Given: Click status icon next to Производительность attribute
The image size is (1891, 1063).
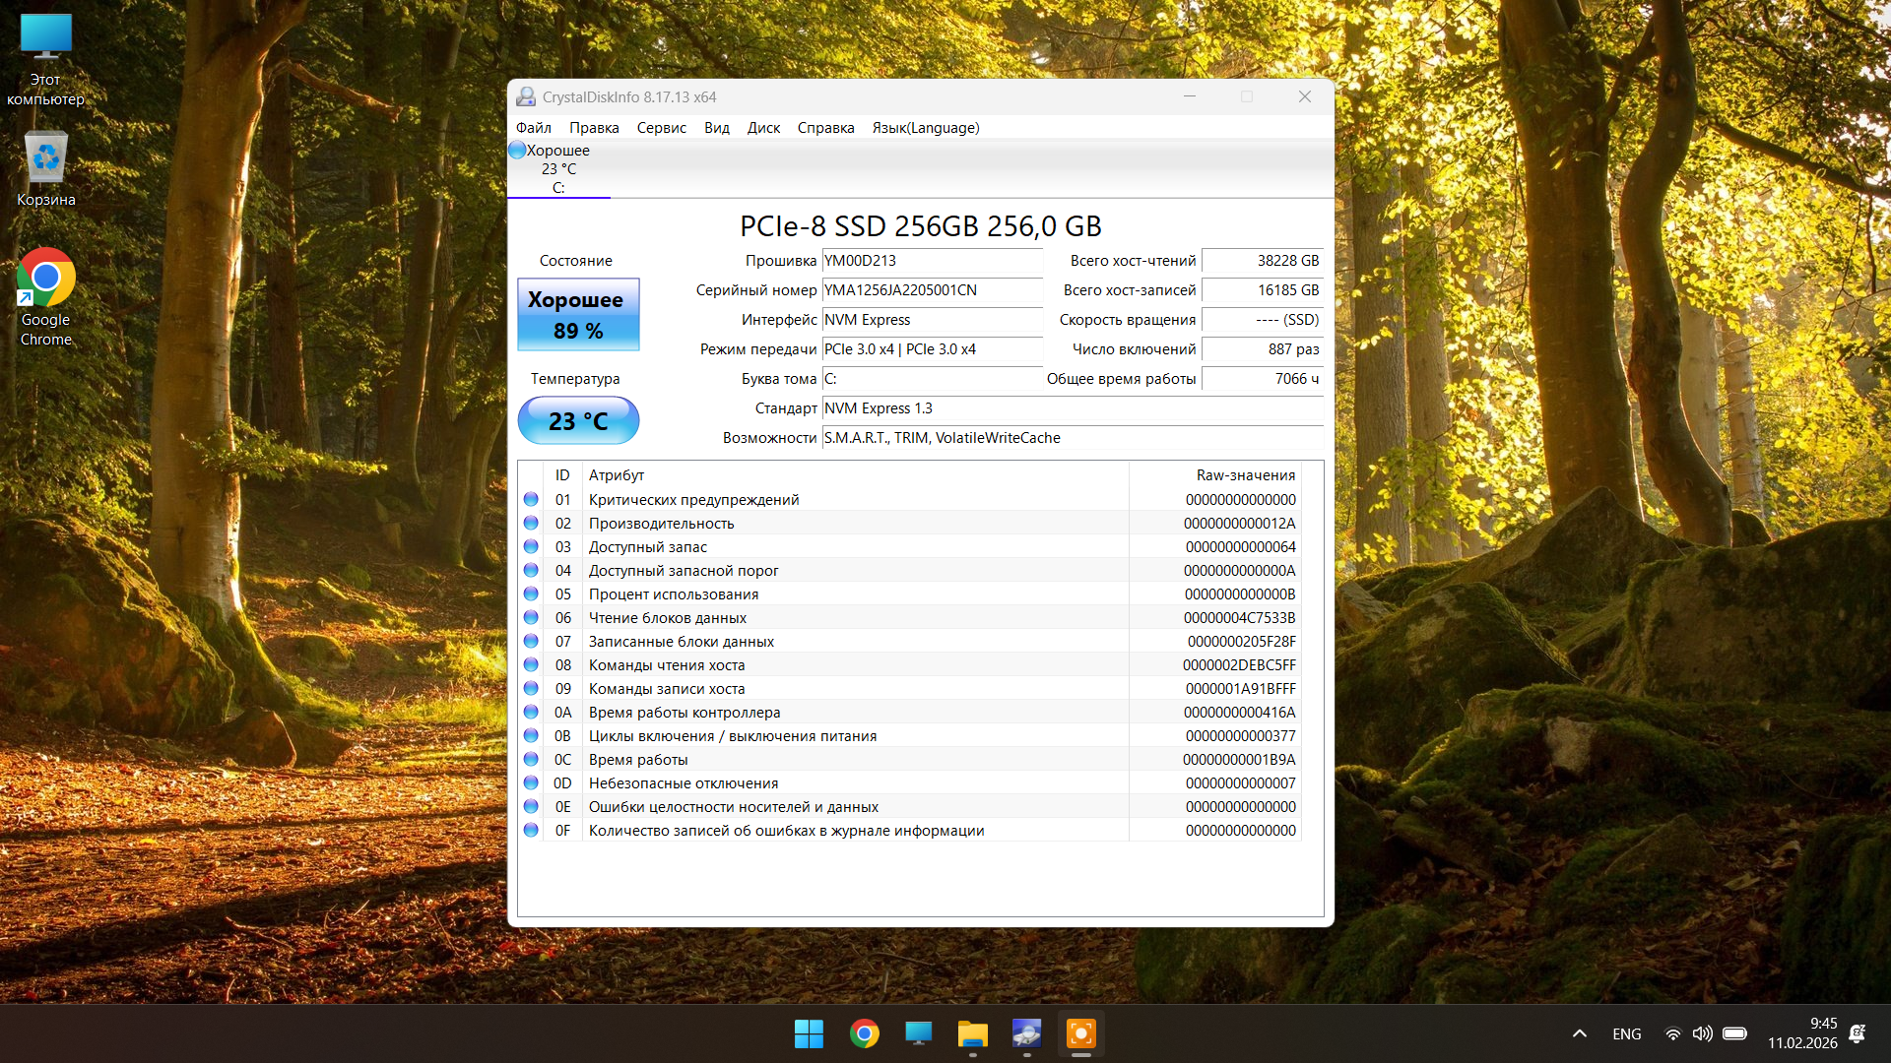Looking at the screenshot, I should coord(531,524).
